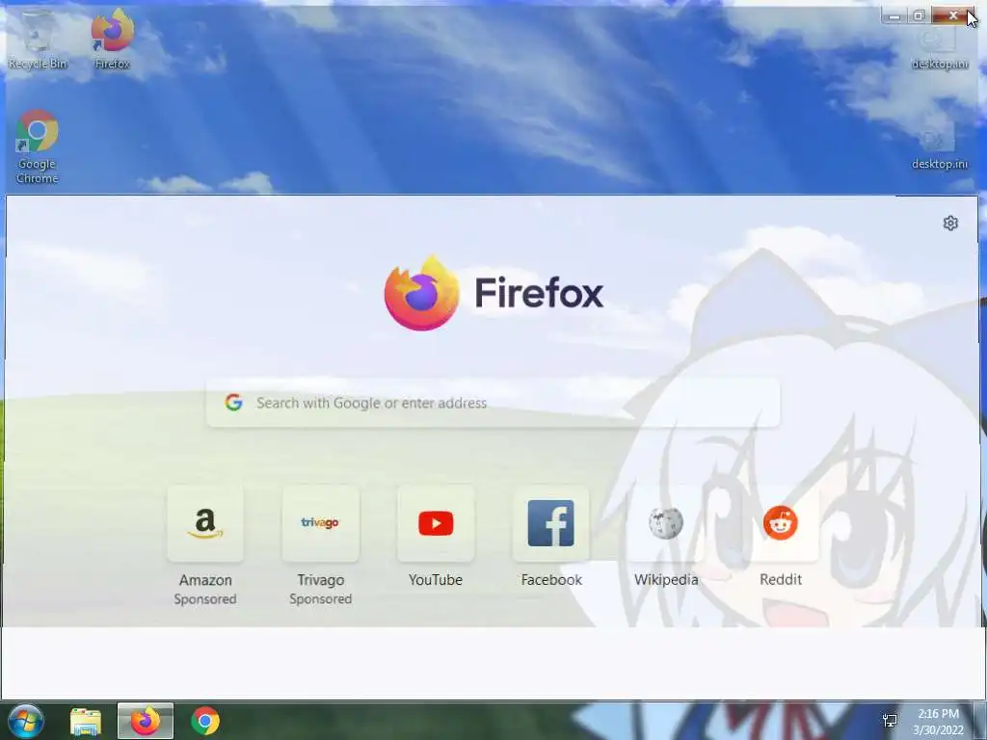987x740 pixels.
Task: Open the clock showing 2:16 PM
Action: point(939,721)
